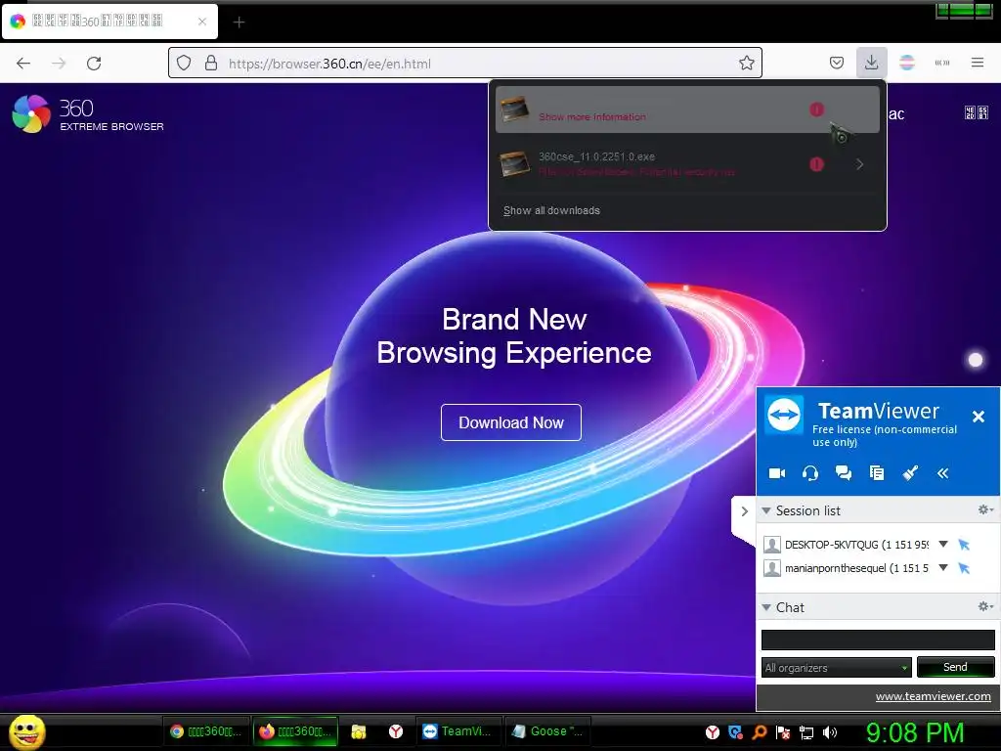Select the 360cse_11.0.2251.0.exe download entry
Screen dimensions: 1001x751
click(651, 164)
